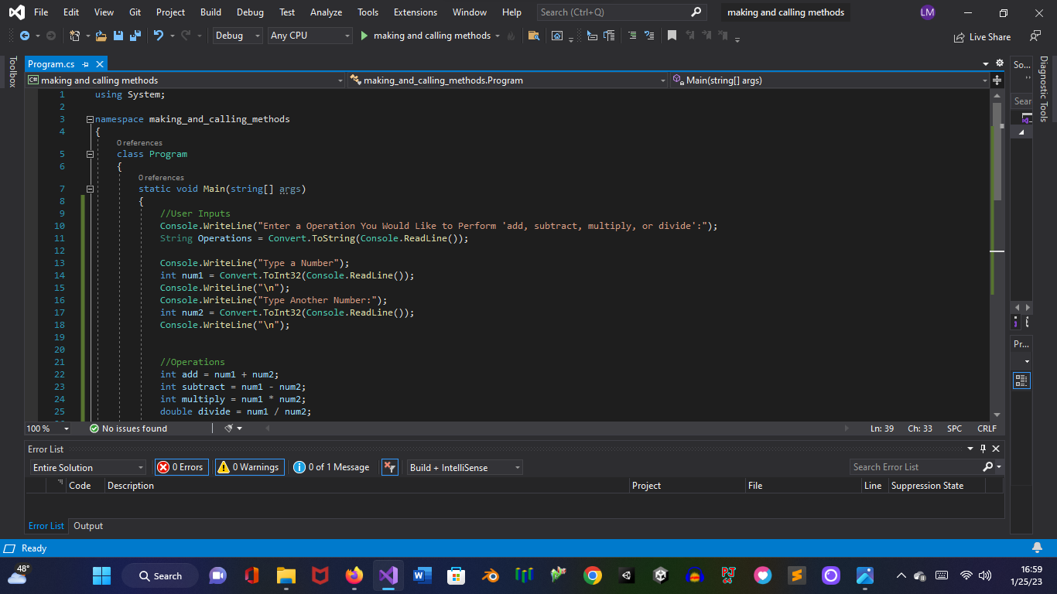The image size is (1057, 594).
Task: Switch to the Output tab
Action: click(87, 526)
